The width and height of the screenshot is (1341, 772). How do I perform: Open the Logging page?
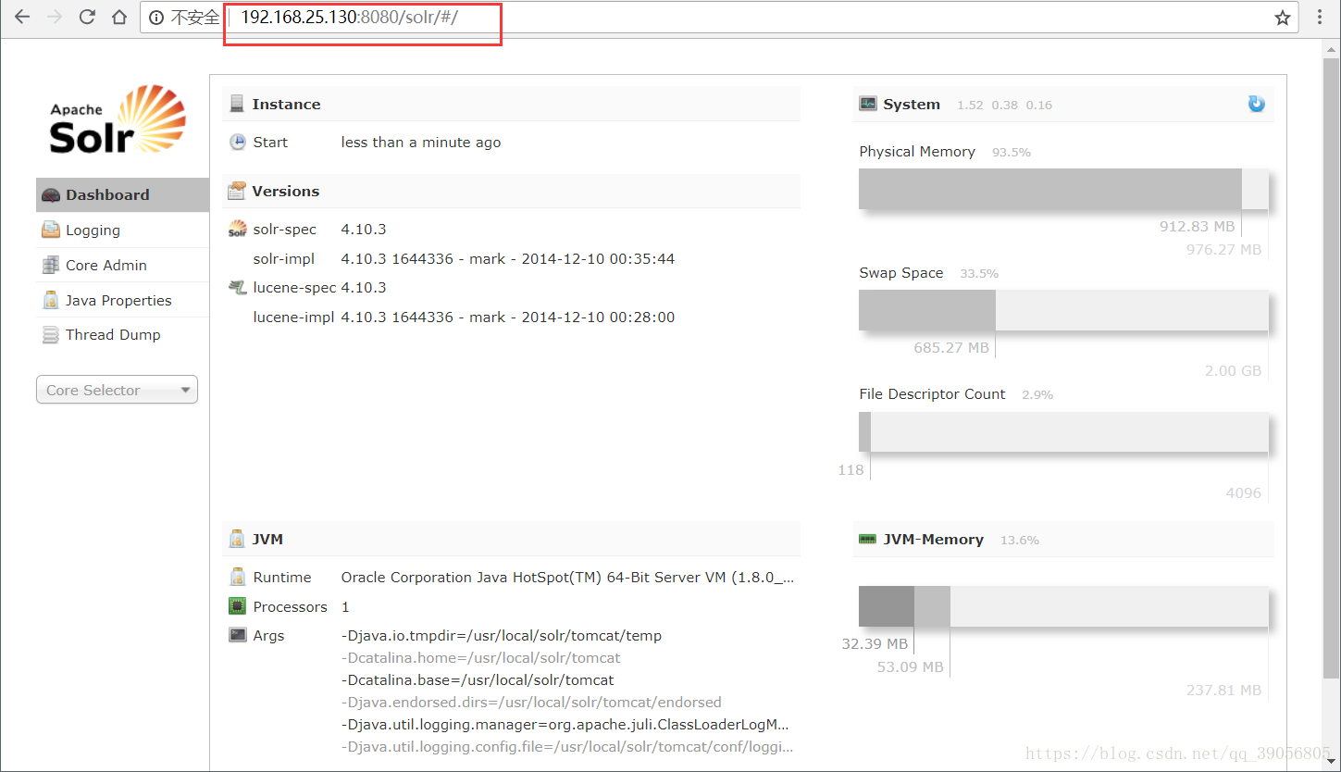122,230
